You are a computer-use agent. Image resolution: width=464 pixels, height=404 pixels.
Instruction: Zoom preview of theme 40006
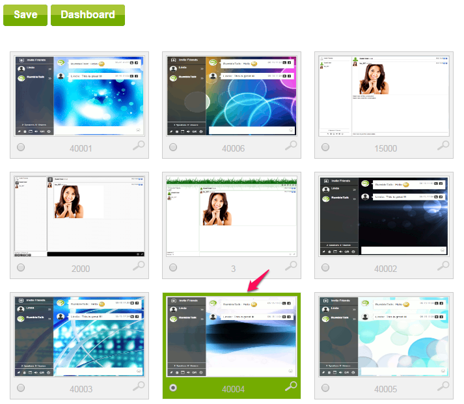pos(292,146)
